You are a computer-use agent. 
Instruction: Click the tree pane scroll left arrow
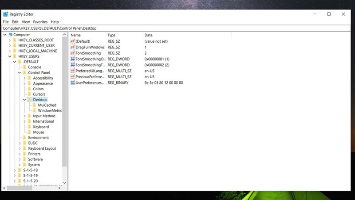click(x=4, y=188)
